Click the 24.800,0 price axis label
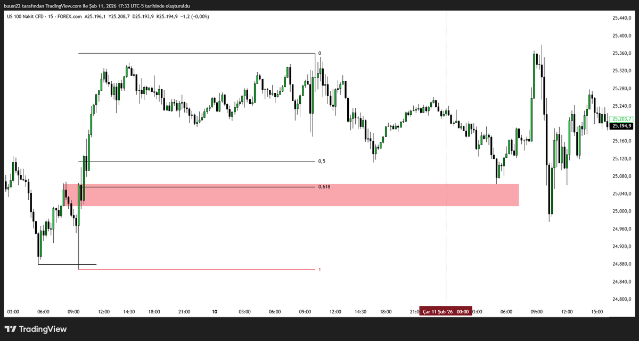 [x=621, y=299]
